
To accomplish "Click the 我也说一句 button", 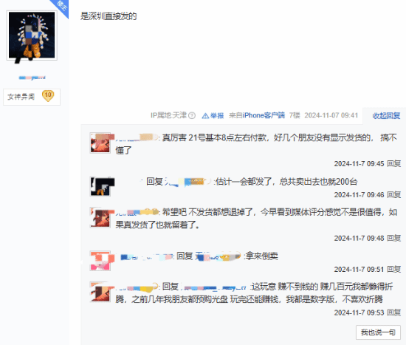I will (378, 332).
